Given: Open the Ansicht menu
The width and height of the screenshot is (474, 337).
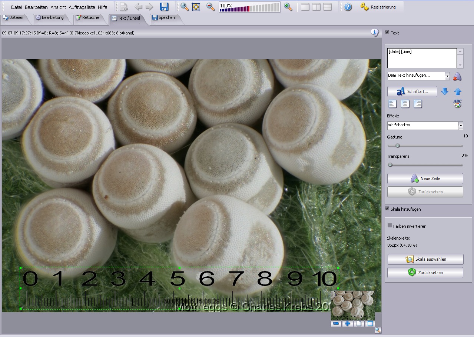Looking at the screenshot, I should tap(58, 7).
